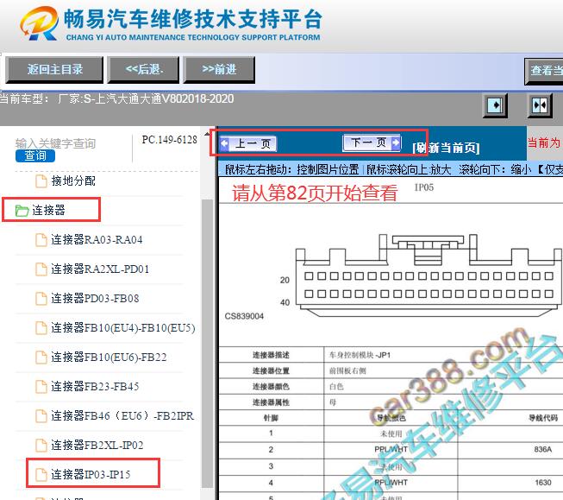563x500 pixels.
Task: Click the 请从第82页开始查看 notice text
Action: (x=315, y=193)
